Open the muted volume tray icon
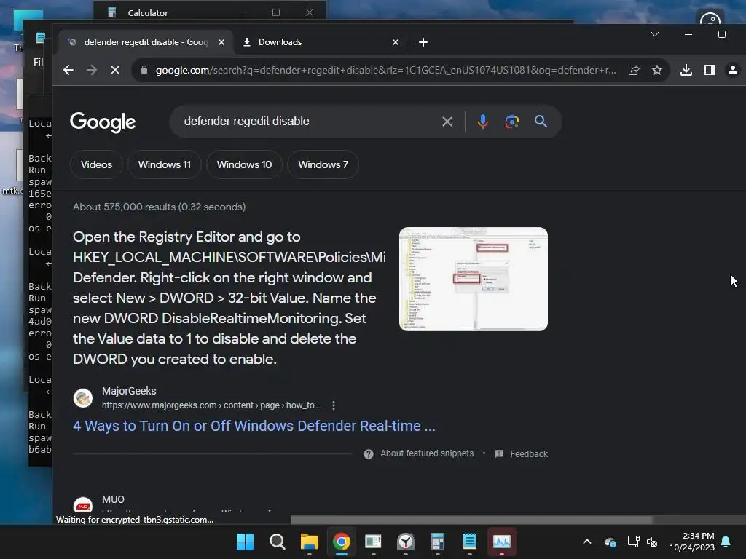The width and height of the screenshot is (746, 559). [x=652, y=542]
